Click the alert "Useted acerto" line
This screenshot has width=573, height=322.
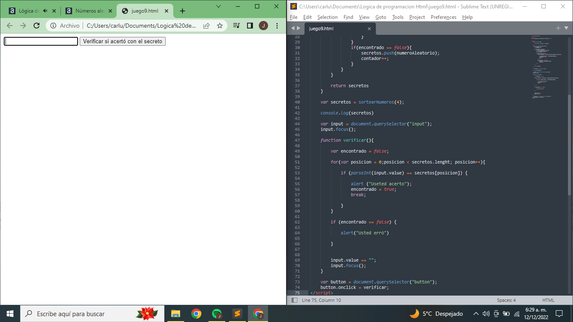point(381,184)
